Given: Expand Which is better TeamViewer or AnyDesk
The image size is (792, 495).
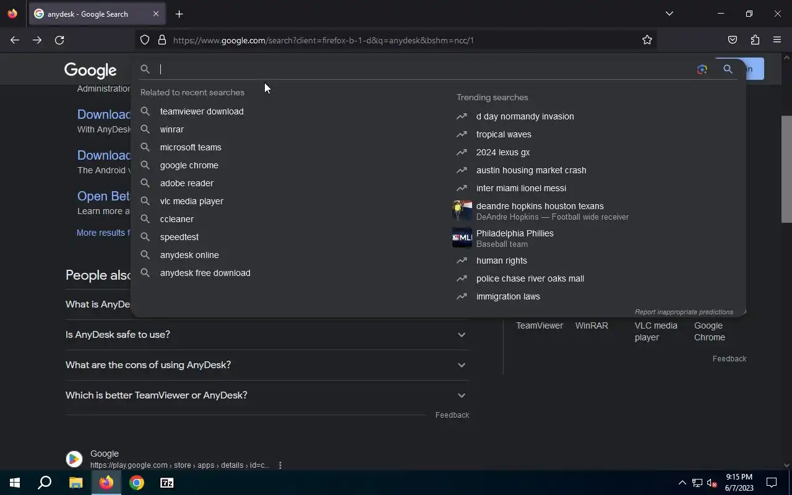Looking at the screenshot, I should 267,395.
